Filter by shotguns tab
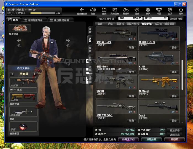The height and width of the screenshot is (149, 193). pyautogui.click(x=120, y=24)
